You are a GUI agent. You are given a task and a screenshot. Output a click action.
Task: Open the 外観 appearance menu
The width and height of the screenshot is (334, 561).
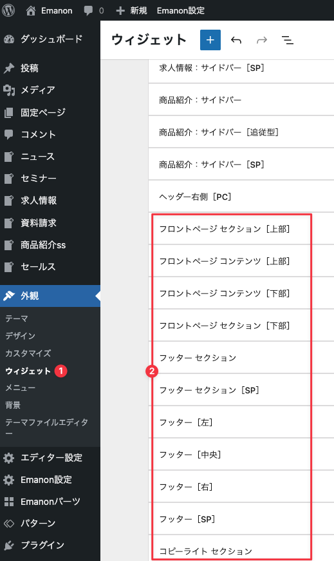[x=50, y=296]
